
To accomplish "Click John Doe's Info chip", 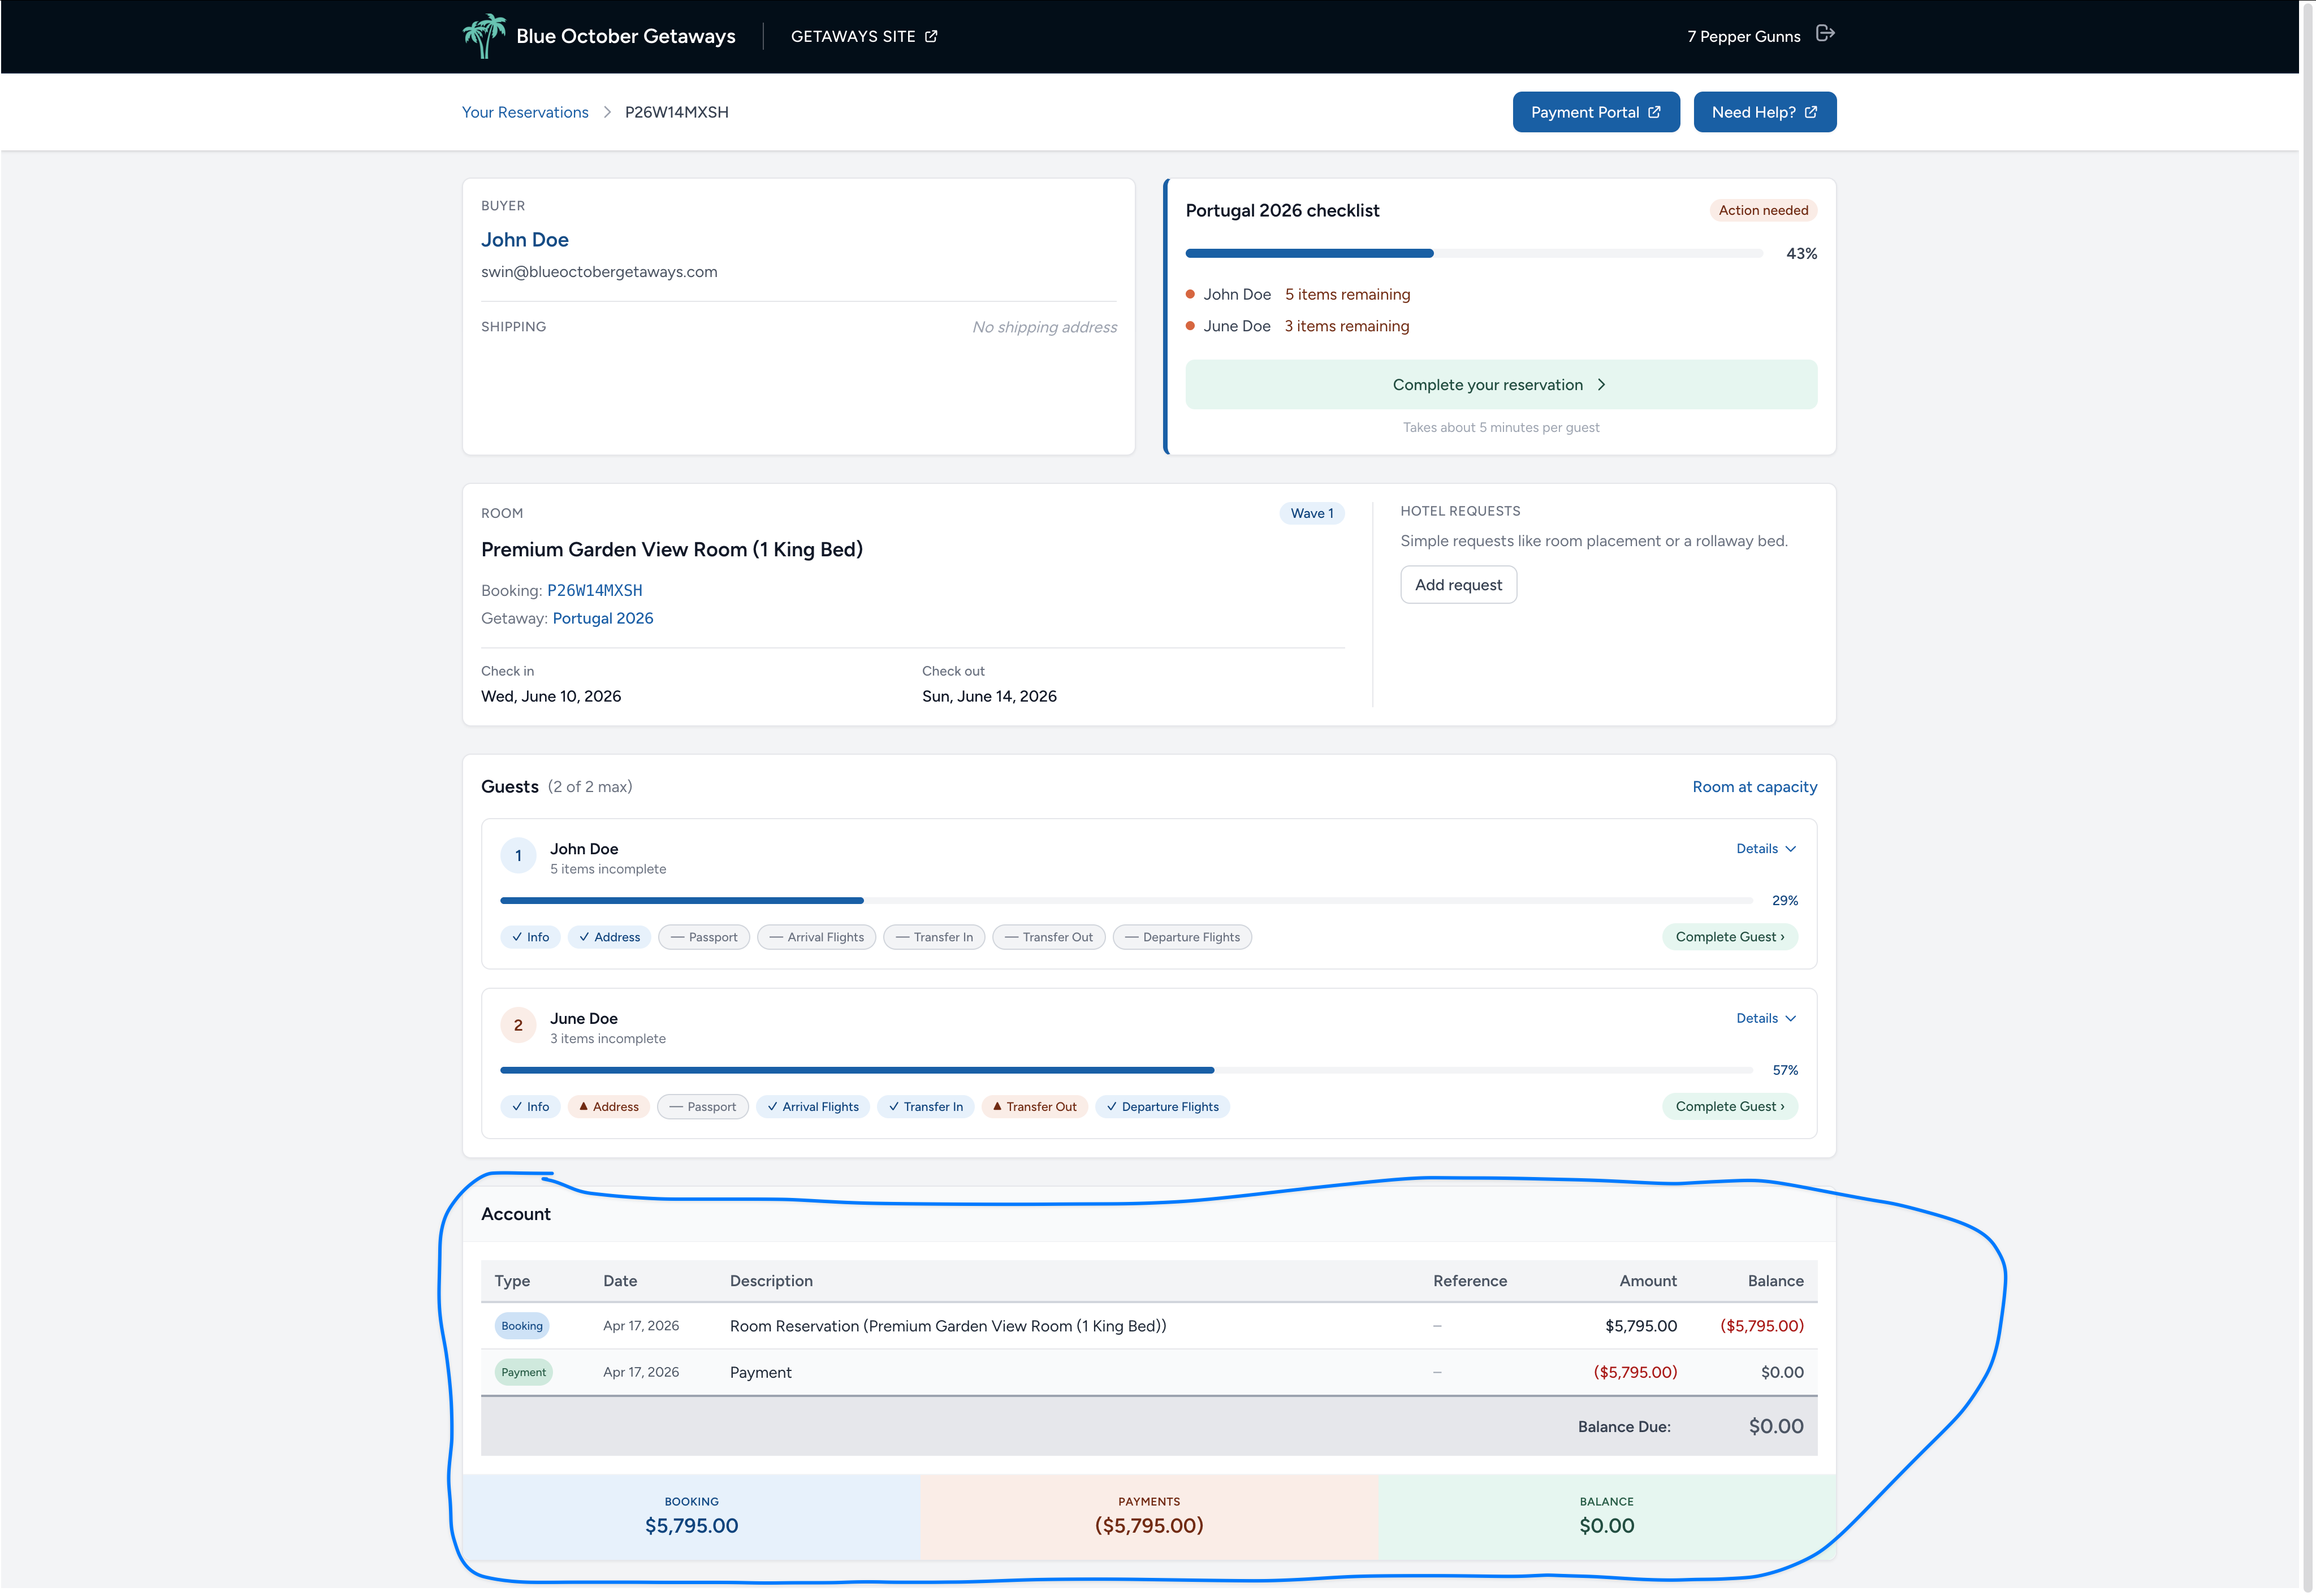I will point(530,938).
